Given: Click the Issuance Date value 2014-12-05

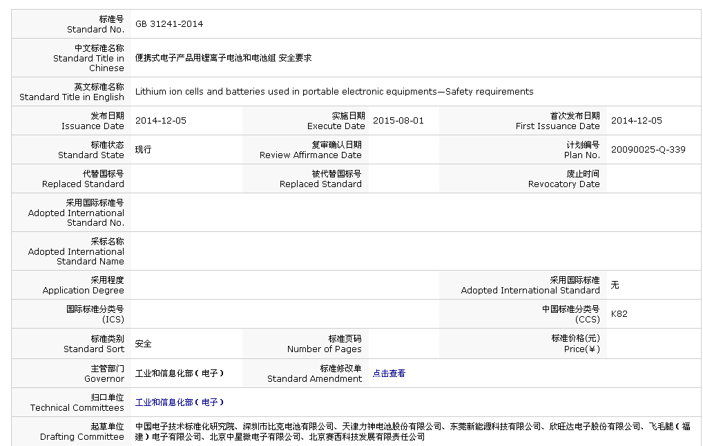Looking at the screenshot, I should coord(160,121).
